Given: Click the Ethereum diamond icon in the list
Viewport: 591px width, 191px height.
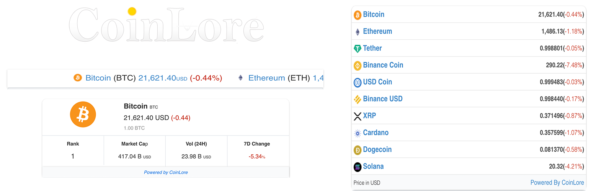Looking at the screenshot, I should (x=357, y=32).
